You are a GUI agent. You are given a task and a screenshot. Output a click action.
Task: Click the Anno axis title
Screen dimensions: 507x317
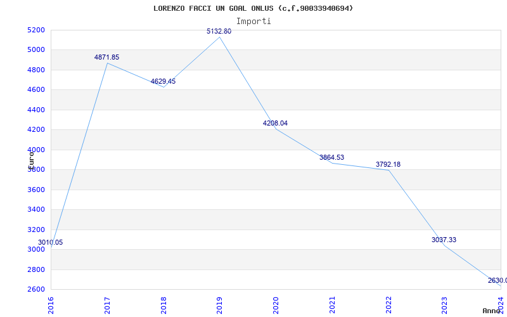[491, 311]
